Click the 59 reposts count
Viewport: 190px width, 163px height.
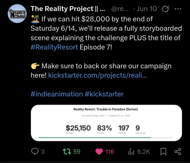coord(77,152)
